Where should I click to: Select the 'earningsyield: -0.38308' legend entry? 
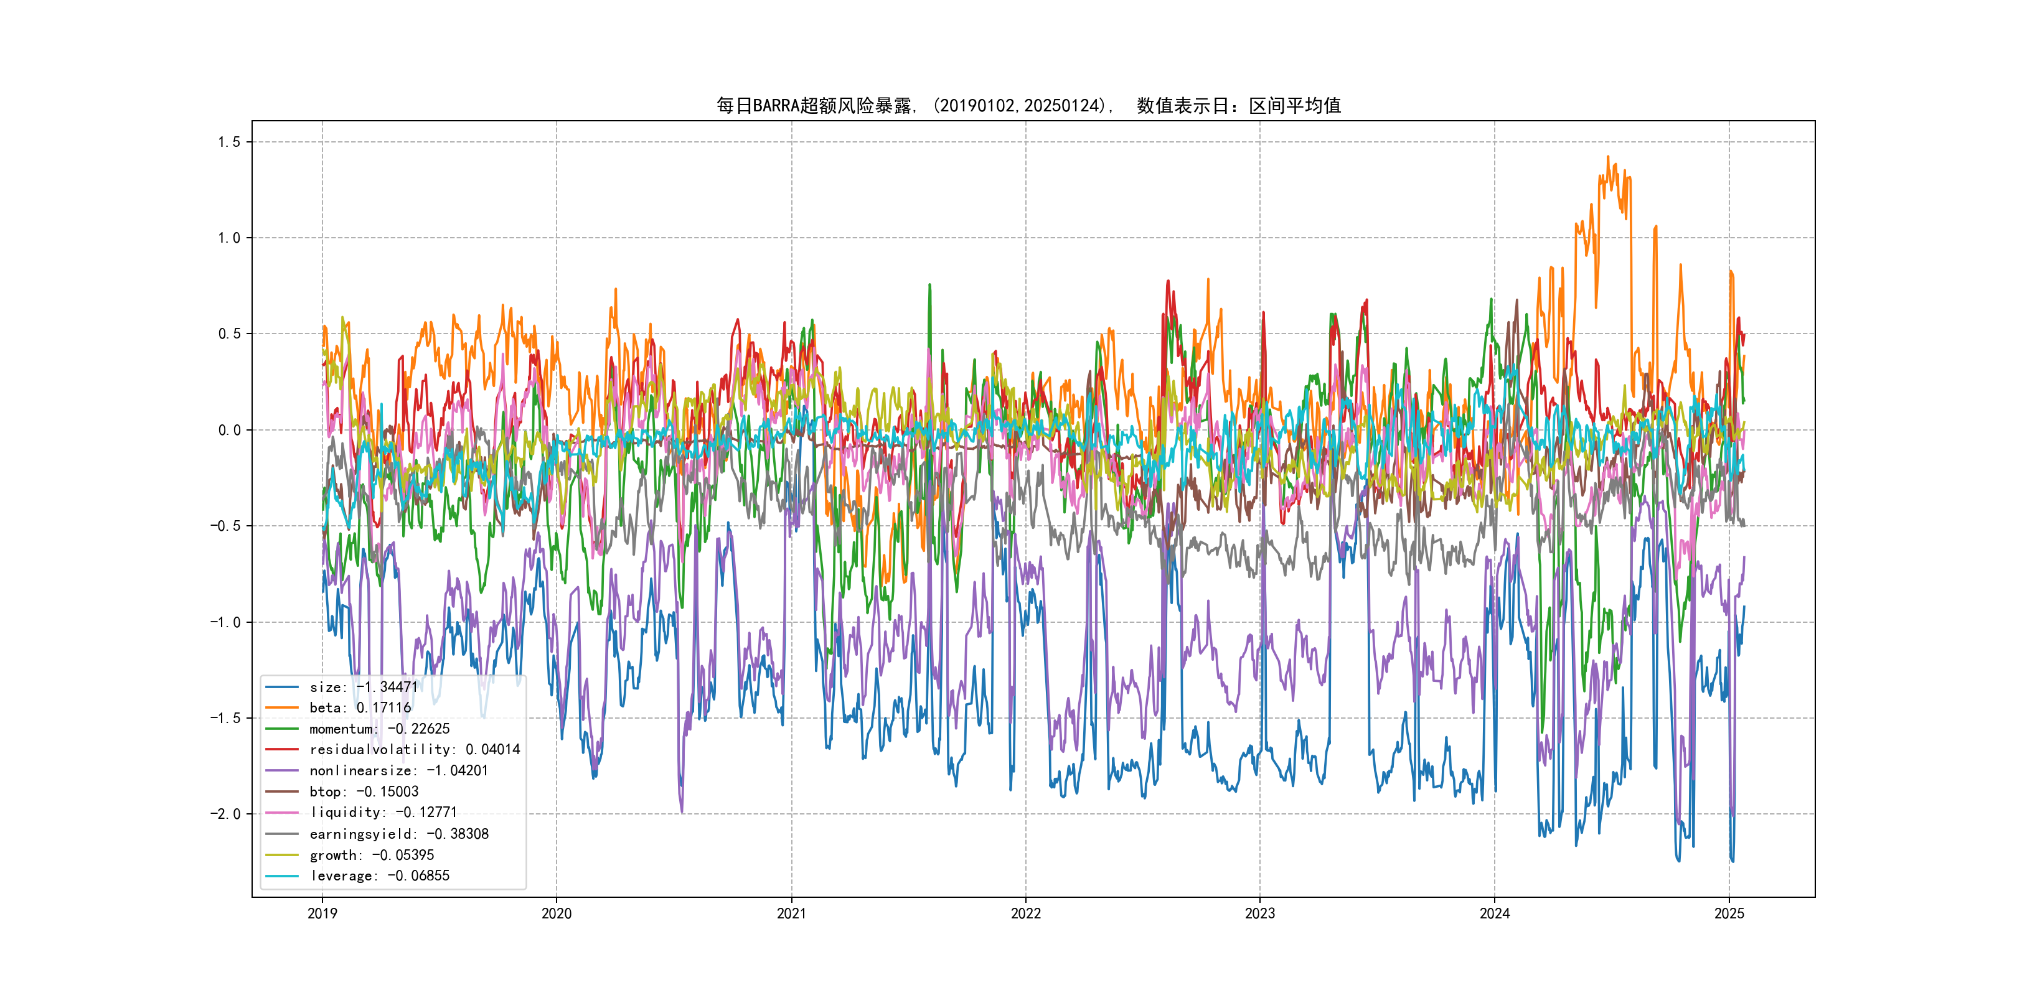pyautogui.click(x=398, y=834)
